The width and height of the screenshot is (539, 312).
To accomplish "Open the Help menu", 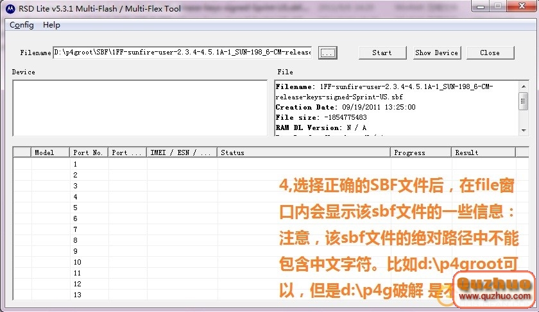I will 51,25.
